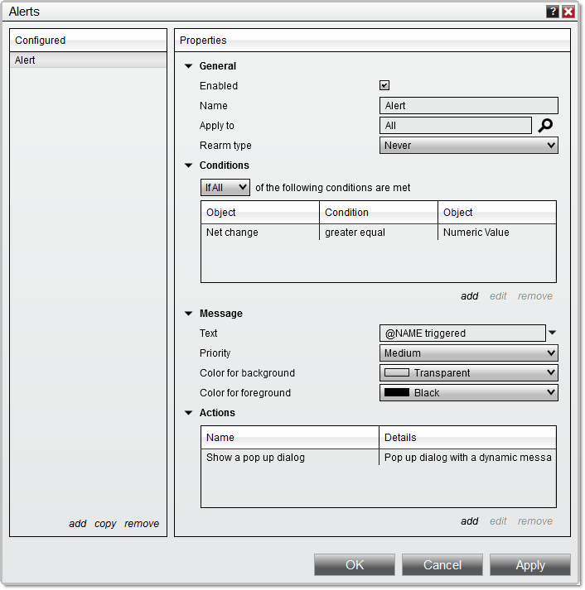Image resolution: width=585 pixels, height=590 pixels.
Task: Open the If All conditions dropdown
Action: (x=225, y=188)
